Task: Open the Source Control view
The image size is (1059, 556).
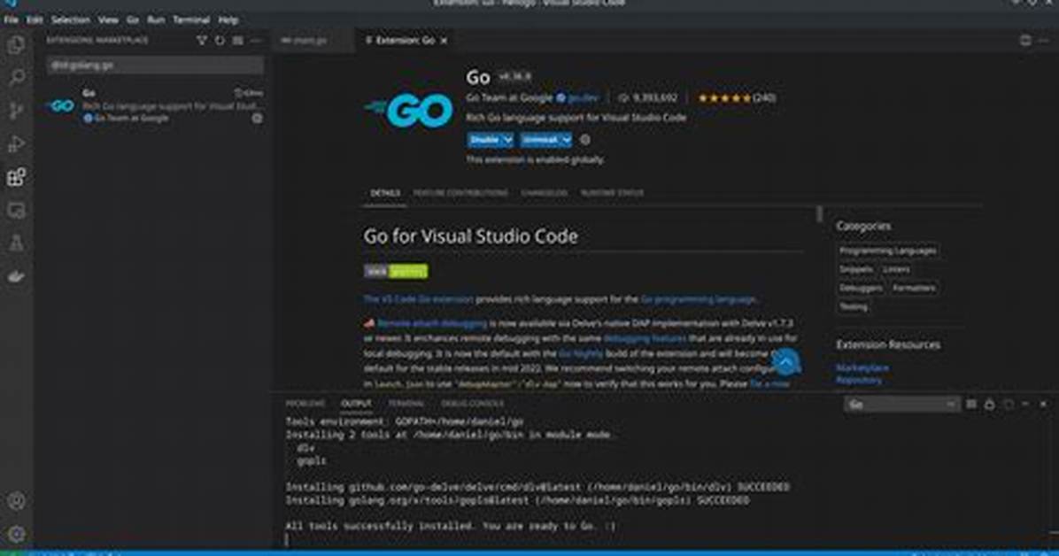Action: click(x=16, y=111)
